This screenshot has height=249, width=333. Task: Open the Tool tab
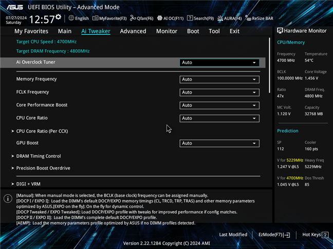coord(214,31)
